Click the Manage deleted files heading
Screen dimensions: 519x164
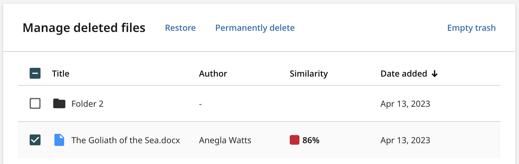pos(84,28)
